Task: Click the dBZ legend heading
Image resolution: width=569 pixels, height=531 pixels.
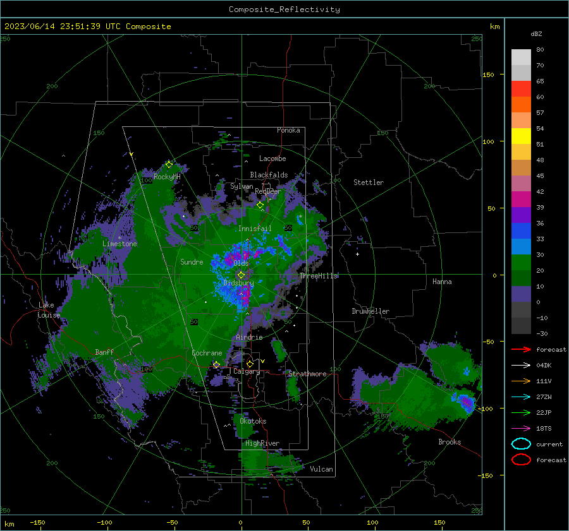Action: coord(536,33)
